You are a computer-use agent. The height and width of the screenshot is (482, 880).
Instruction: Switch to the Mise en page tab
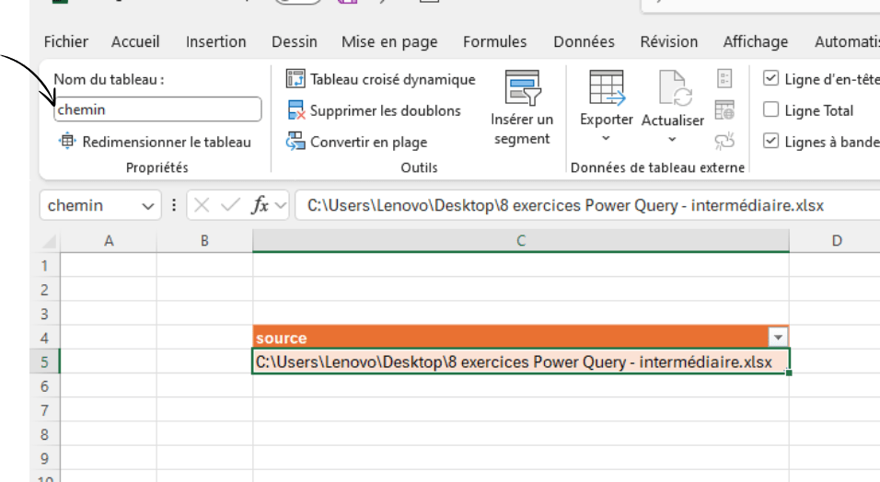point(389,42)
